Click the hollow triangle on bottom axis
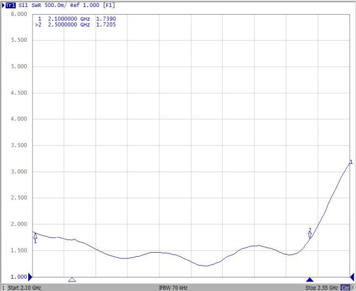The width and height of the screenshot is (356, 291). click(72, 280)
